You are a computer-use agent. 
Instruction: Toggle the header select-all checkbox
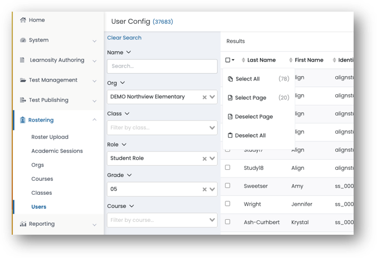click(x=228, y=60)
